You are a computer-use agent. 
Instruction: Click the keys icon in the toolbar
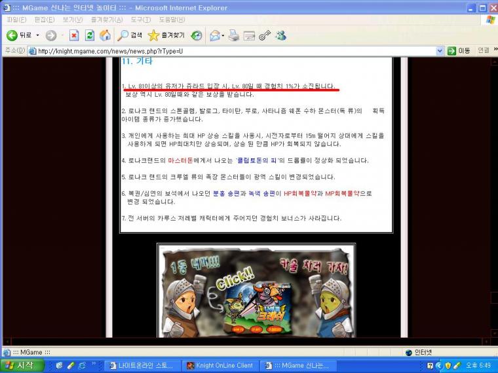(265, 35)
